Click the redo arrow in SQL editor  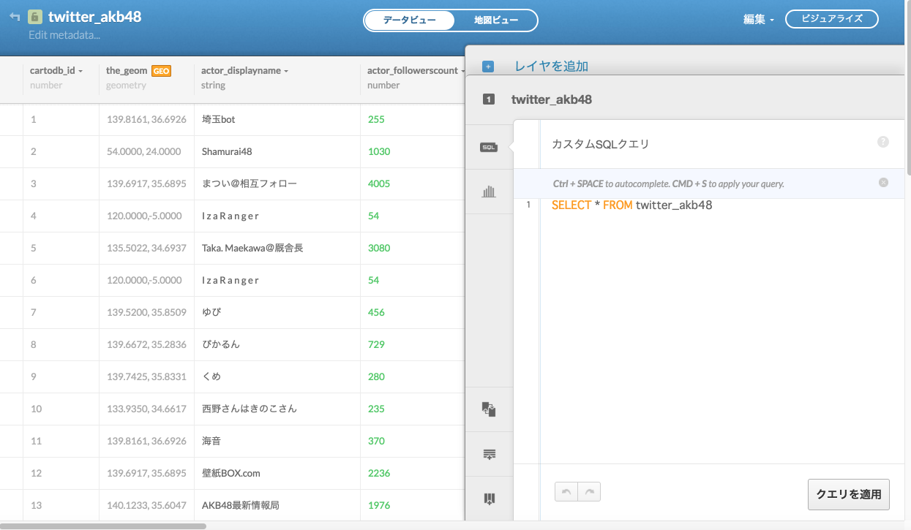(x=589, y=492)
